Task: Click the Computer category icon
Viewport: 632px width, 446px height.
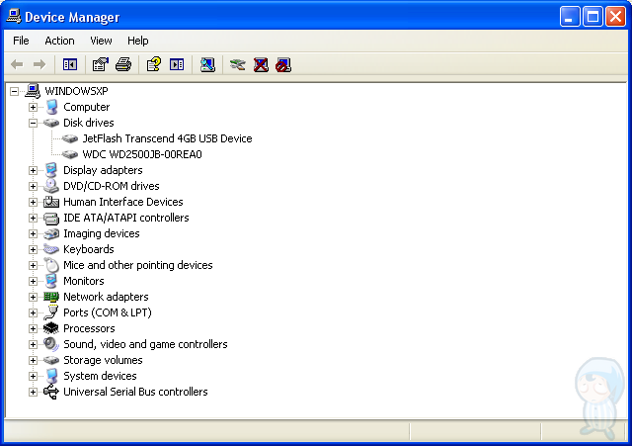Action: click(51, 107)
